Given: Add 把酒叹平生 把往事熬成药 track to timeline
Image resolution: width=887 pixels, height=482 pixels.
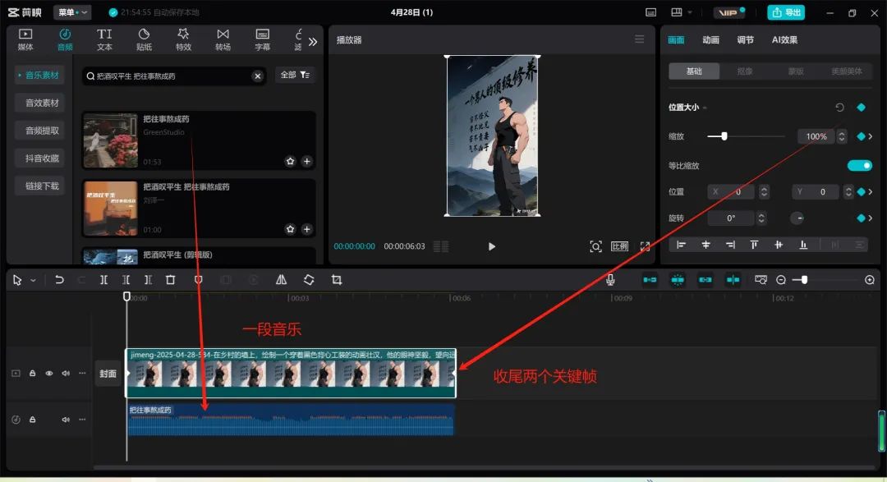Looking at the screenshot, I should [x=306, y=229].
